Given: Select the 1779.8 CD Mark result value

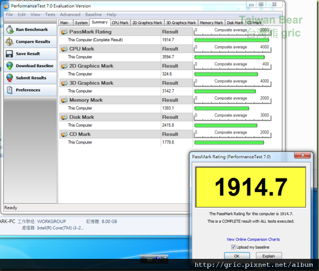Looking at the screenshot, I should [x=168, y=143].
